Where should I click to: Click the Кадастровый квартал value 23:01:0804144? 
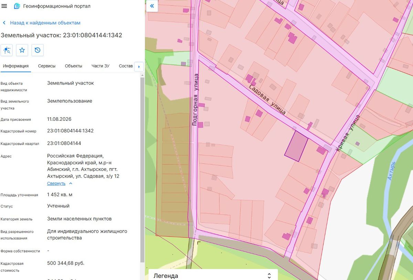[x=64, y=143]
